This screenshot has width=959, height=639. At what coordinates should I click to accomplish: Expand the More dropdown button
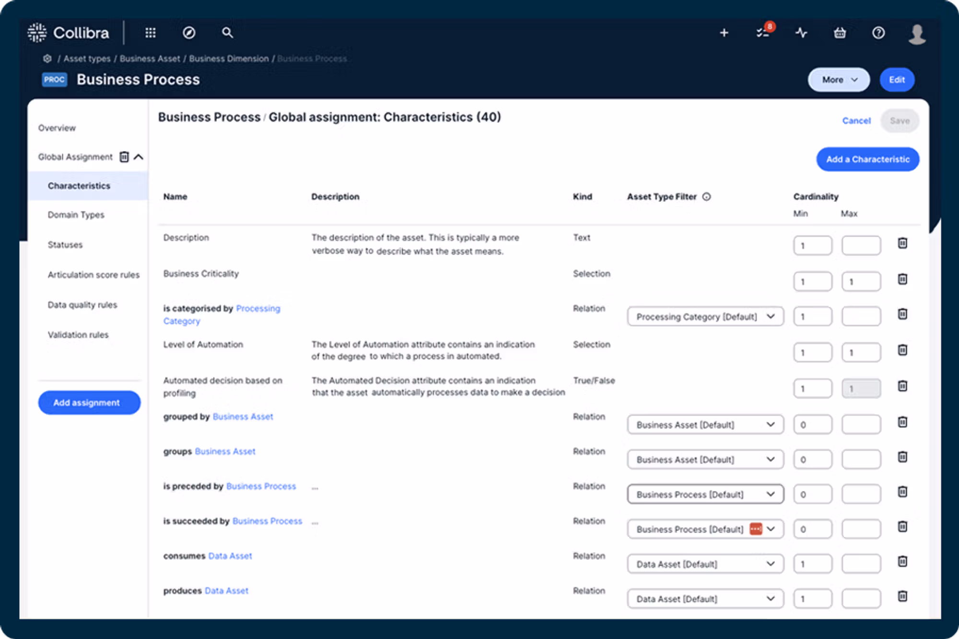pos(839,80)
